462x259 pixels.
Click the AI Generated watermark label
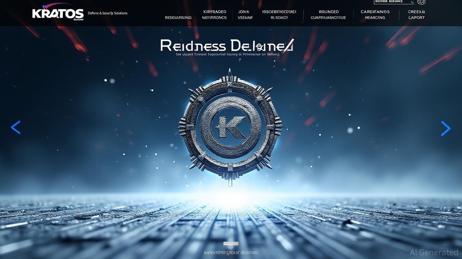[x=434, y=252]
